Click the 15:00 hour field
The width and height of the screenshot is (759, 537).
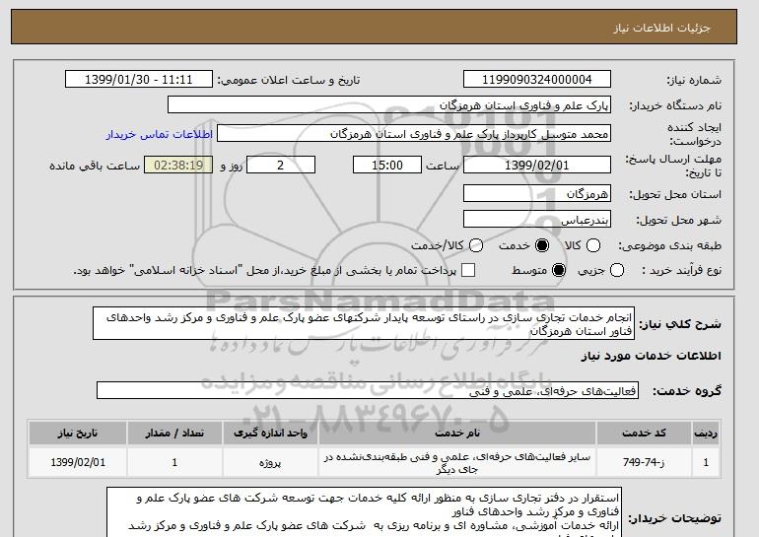[387, 165]
